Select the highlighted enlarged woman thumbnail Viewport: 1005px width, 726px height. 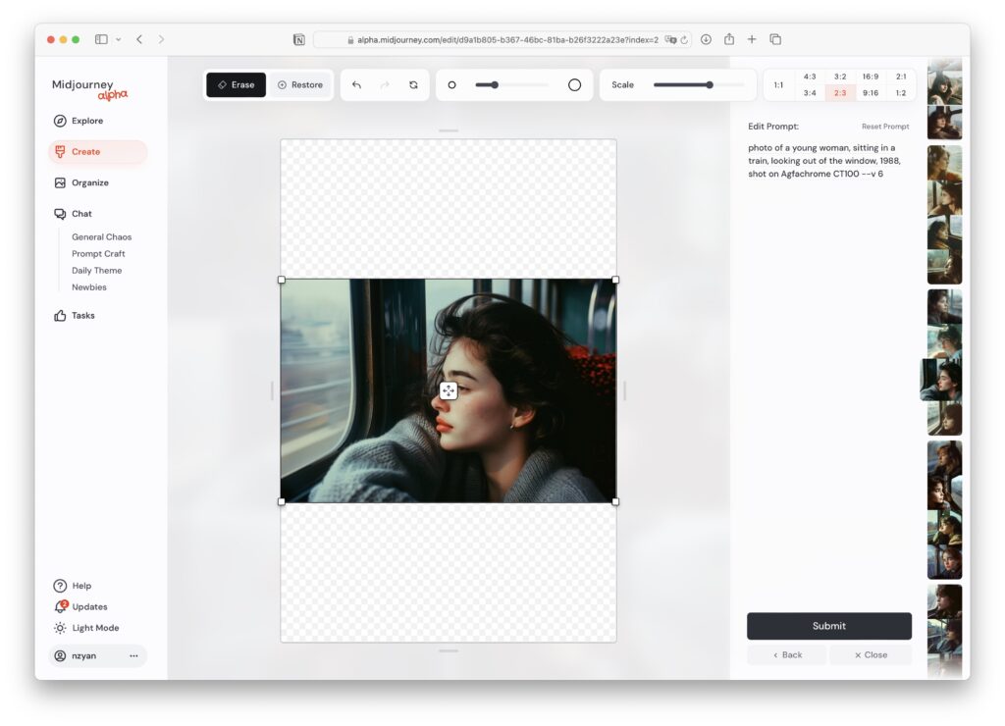pos(941,380)
